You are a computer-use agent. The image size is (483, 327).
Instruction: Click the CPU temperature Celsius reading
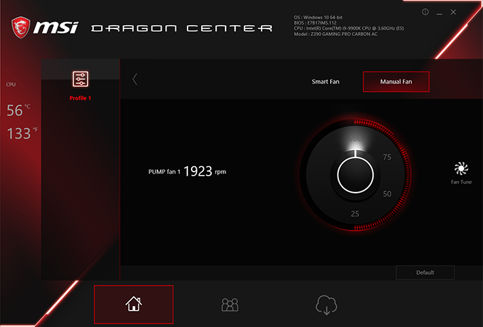pos(18,111)
